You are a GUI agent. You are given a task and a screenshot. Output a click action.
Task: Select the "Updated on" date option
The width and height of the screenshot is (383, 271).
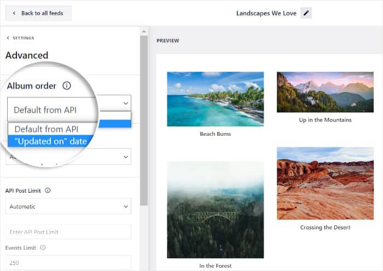(51, 141)
